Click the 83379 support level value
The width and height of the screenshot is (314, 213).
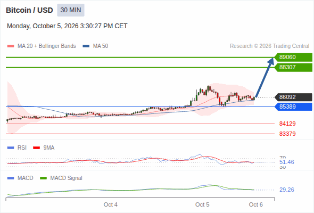pos(287,134)
